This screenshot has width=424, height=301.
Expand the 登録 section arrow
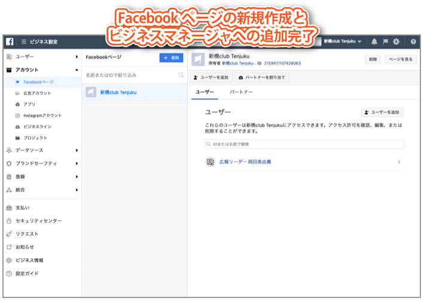[x=77, y=177]
